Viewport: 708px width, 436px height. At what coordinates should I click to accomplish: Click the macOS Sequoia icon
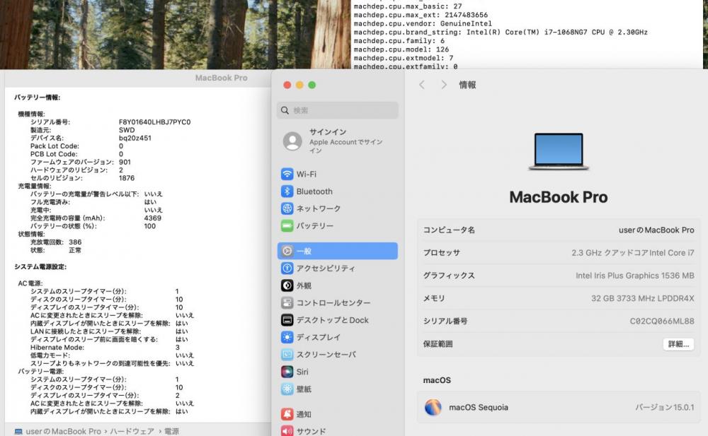[433, 407]
